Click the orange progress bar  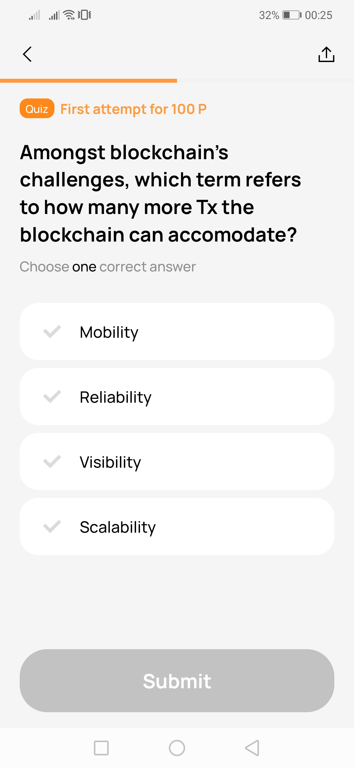(88, 81)
